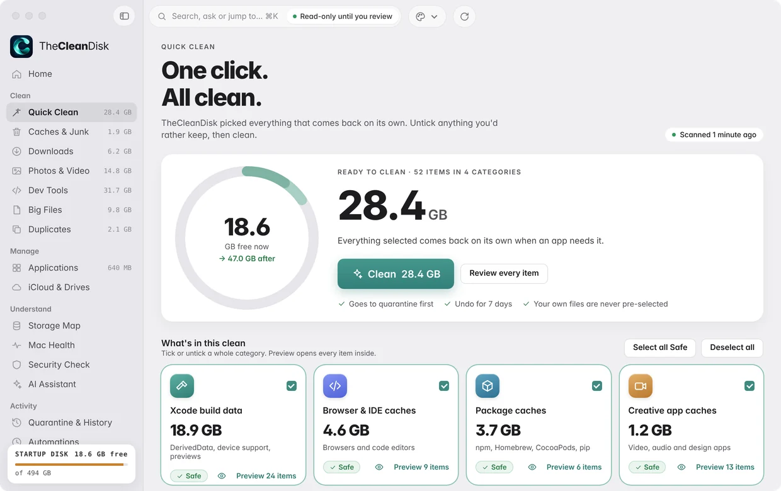Image resolution: width=781 pixels, height=491 pixels.
Task: Click the Safe badge on Package caches
Action: click(494, 467)
